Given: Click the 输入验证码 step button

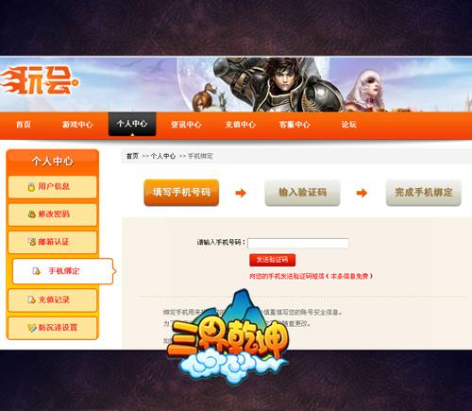Looking at the screenshot, I should coord(302,193).
